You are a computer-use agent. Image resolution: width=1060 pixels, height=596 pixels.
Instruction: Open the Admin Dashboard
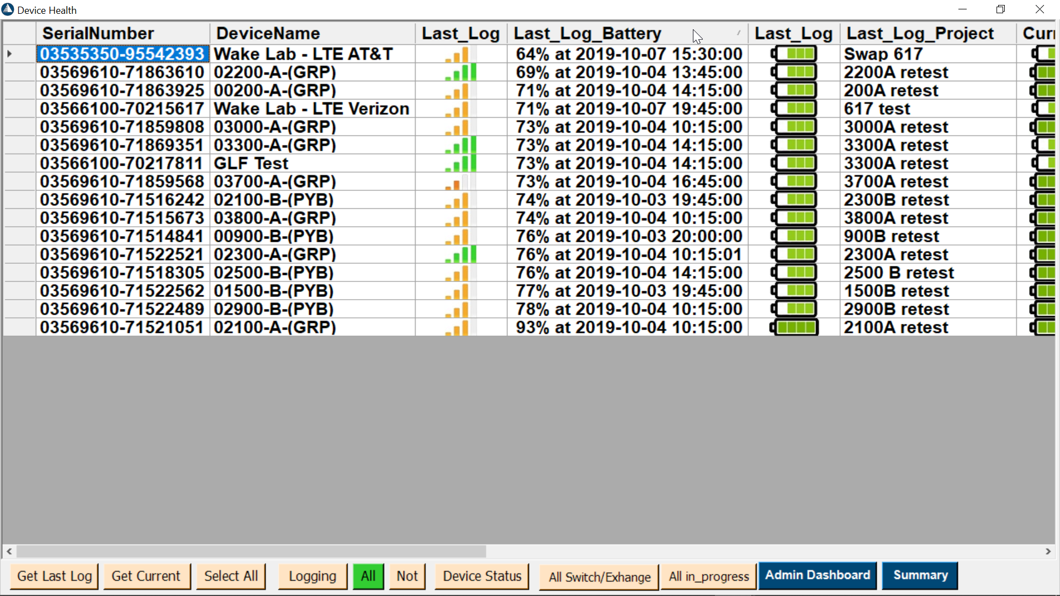817,576
